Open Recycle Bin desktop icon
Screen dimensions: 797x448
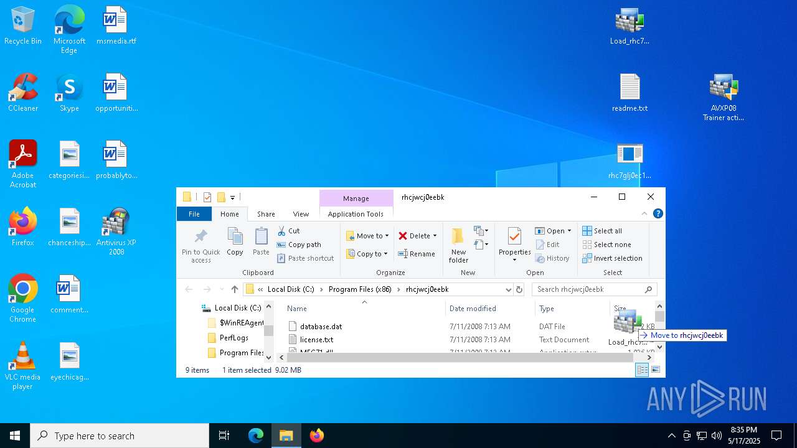pos(23,27)
